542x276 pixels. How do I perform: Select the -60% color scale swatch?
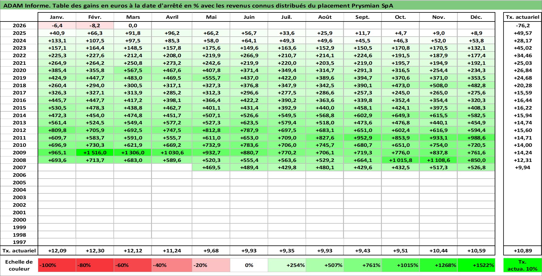[x=133, y=265]
